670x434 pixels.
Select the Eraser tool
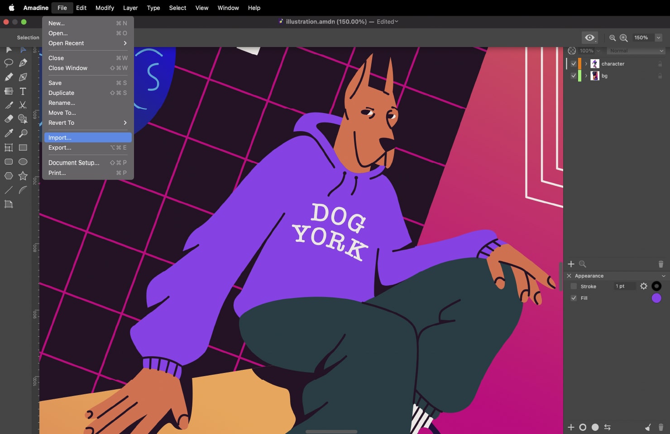tap(9, 119)
